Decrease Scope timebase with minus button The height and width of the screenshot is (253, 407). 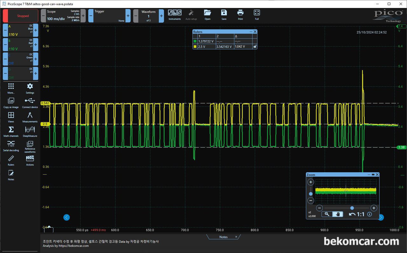[x=43, y=16]
